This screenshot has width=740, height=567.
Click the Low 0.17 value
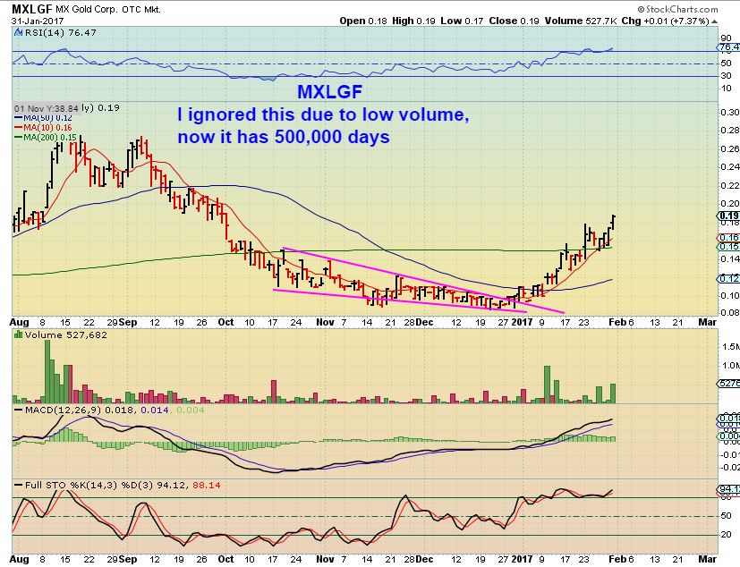(x=462, y=21)
